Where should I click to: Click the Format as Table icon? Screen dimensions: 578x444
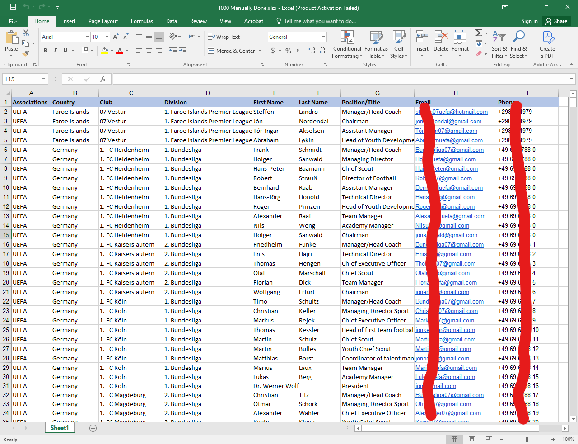(376, 45)
